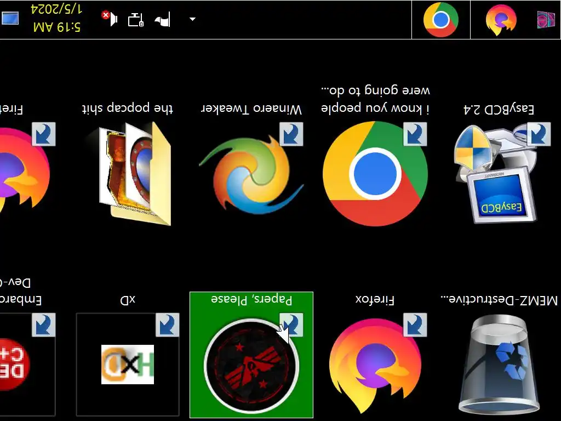The image size is (561, 421).
Task: Click the Show Desktop monitor icon
Action: tap(10, 19)
